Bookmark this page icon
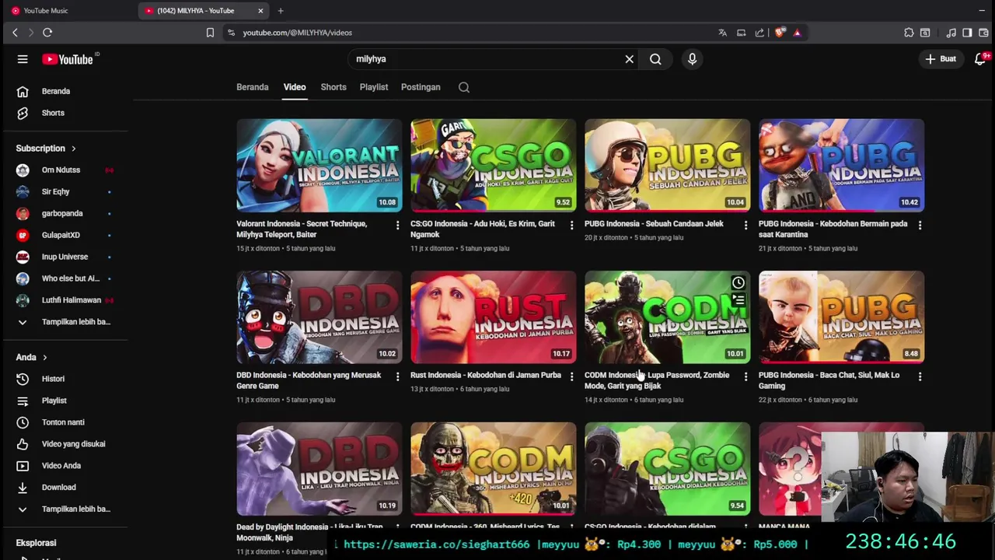Image resolution: width=995 pixels, height=560 pixels. [x=210, y=33]
